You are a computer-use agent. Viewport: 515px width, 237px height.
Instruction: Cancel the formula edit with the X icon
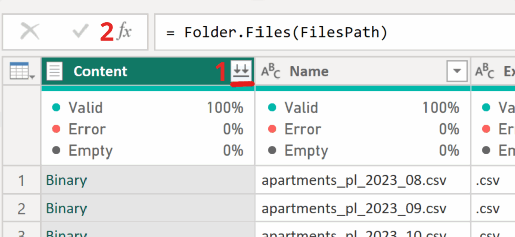(30, 32)
